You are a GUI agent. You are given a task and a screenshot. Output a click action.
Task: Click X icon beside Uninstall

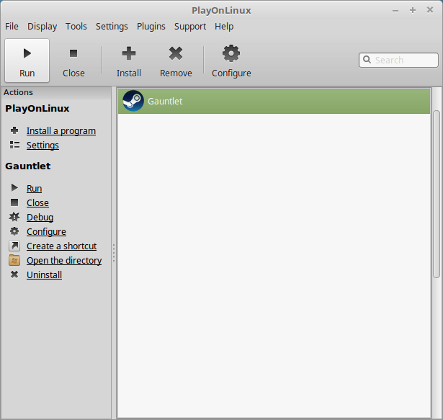(14, 274)
